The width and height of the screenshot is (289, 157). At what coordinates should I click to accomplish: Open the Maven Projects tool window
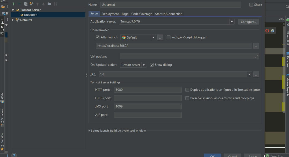pos(287,85)
